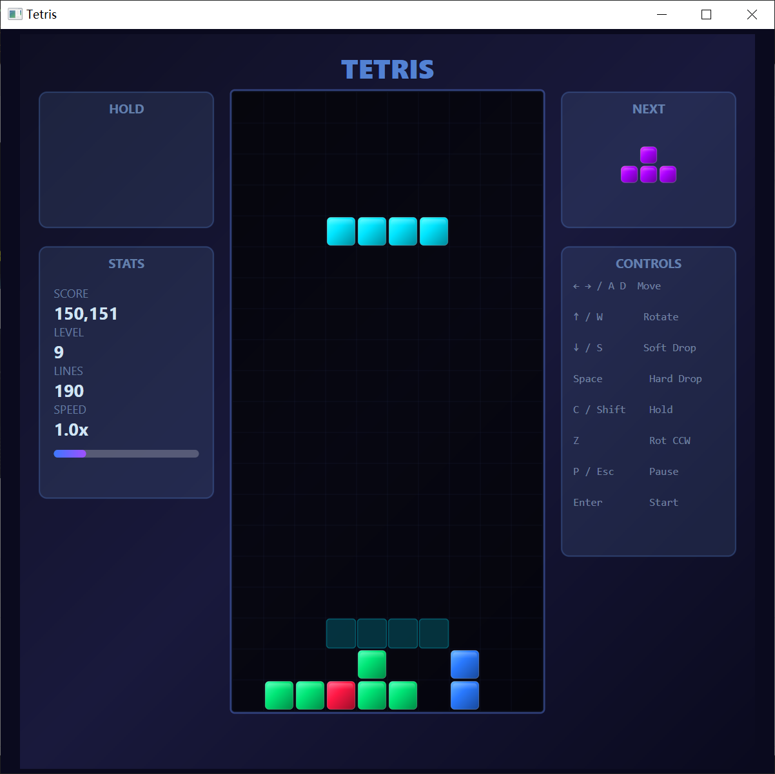
Task: Click the lone green block on second row
Action: point(372,664)
